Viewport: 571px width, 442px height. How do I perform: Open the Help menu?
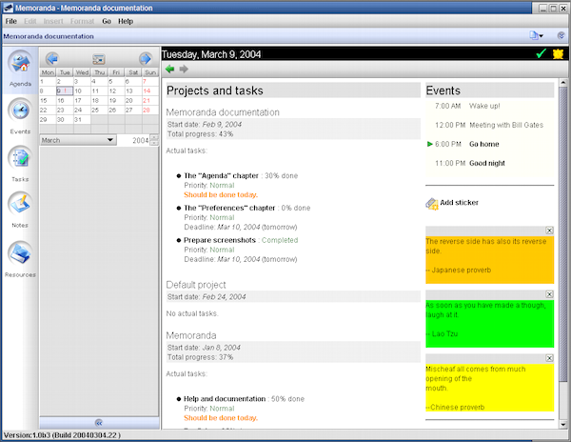126,21
